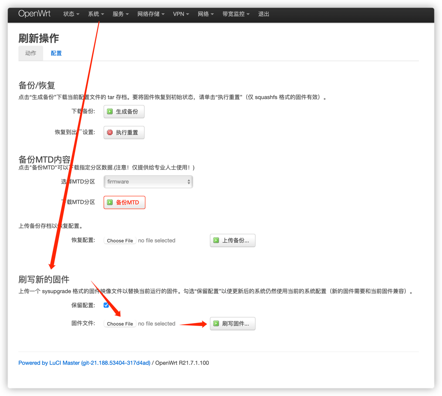Select the 动作 tab

point(31,53)
